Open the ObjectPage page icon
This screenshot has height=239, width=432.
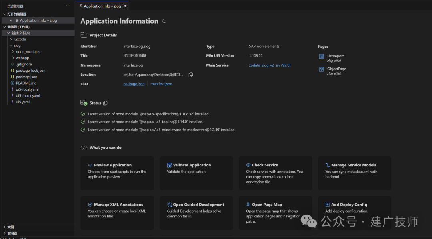[x=321, y=69]
